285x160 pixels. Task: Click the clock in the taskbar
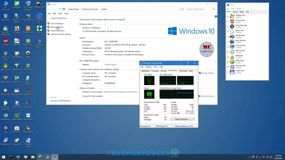coord(278,157)
